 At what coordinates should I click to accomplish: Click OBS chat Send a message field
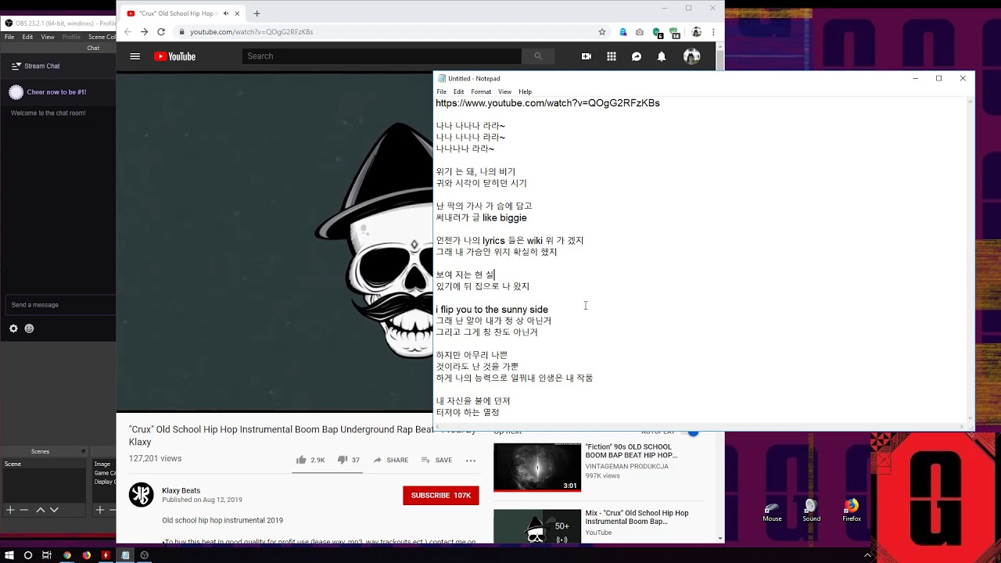60,305
